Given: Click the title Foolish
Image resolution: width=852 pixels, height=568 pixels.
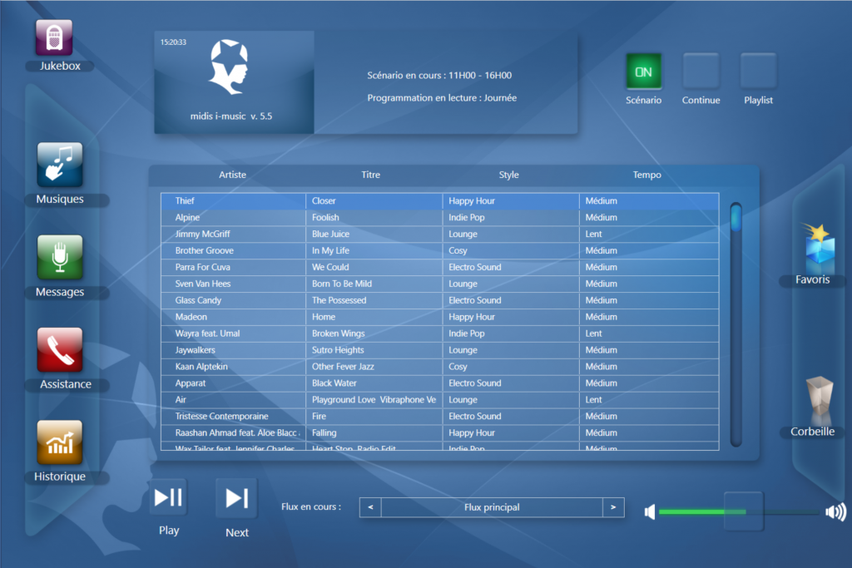Looking at the screenshot, I should (325, 217).
